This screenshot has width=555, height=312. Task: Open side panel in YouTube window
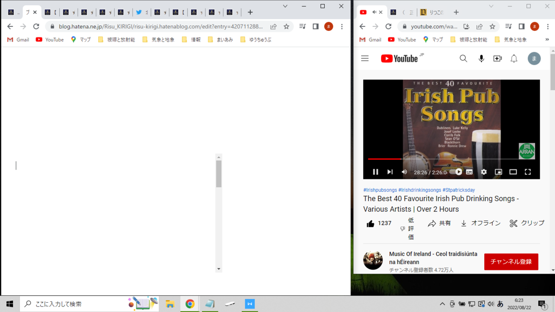(521, 27)
